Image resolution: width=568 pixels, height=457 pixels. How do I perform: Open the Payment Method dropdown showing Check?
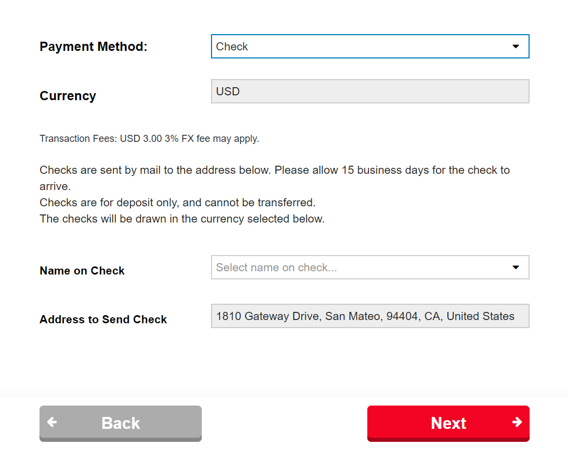coord(370,47)
